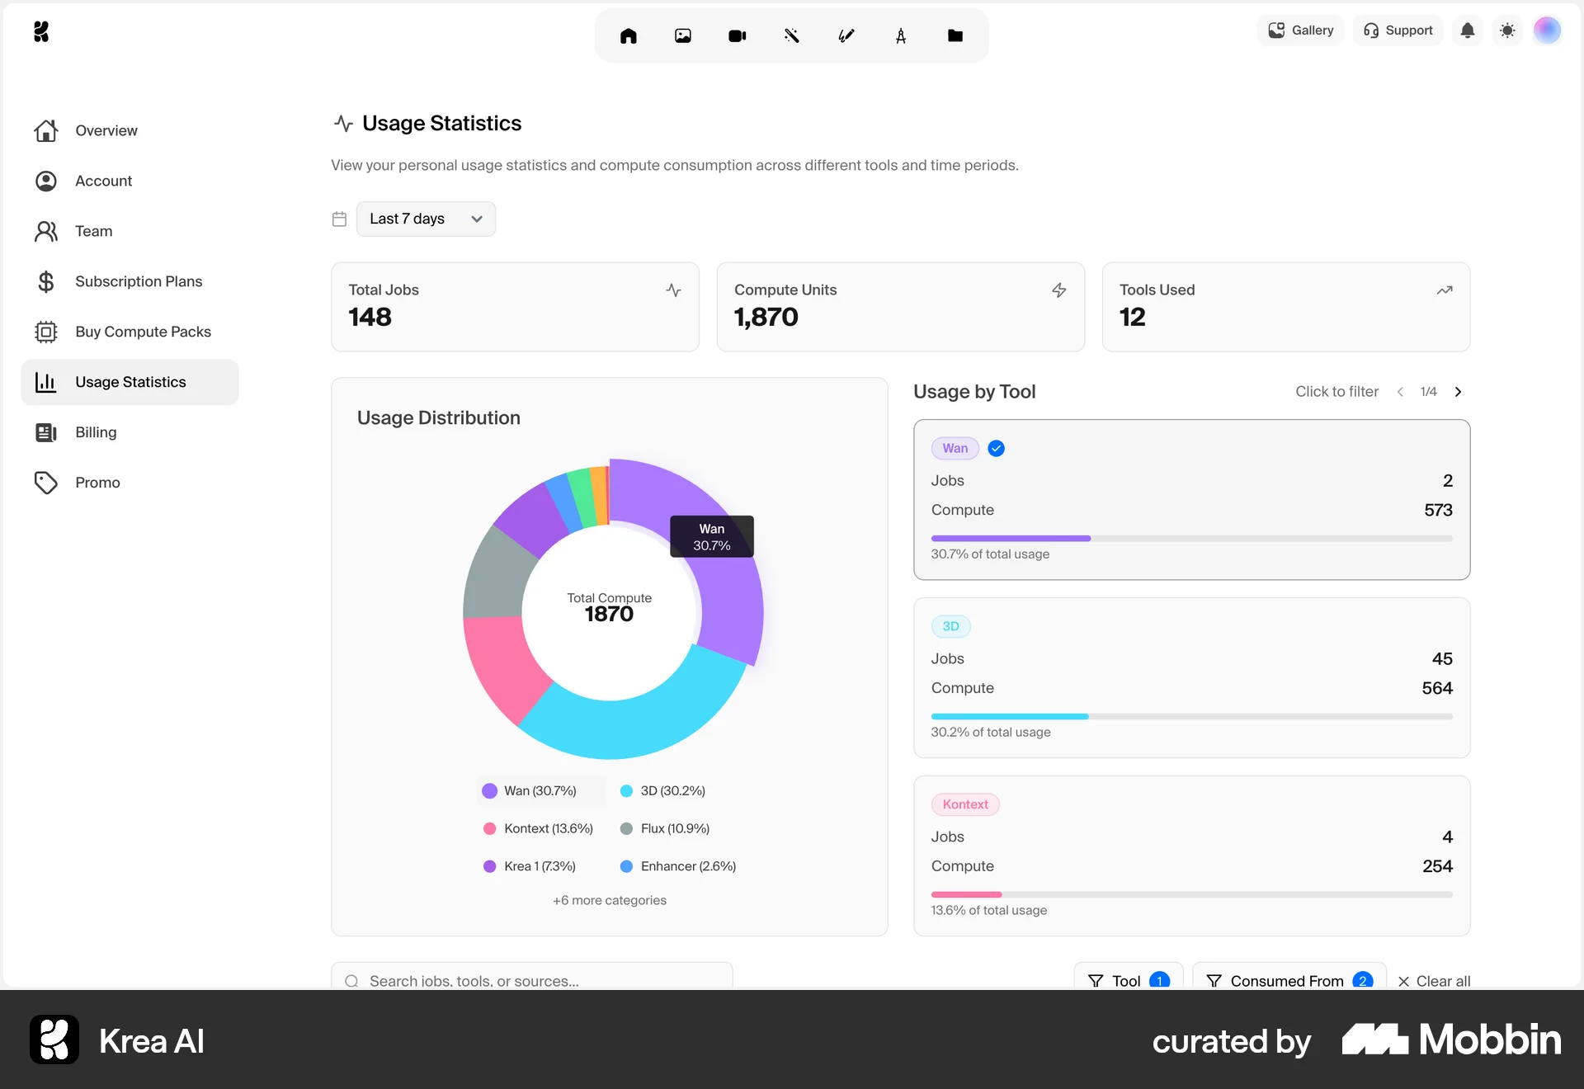This screenshot has width=1584, height=1089.
Task: Open the user avatar profile circle
Action: pos(1547,31)
